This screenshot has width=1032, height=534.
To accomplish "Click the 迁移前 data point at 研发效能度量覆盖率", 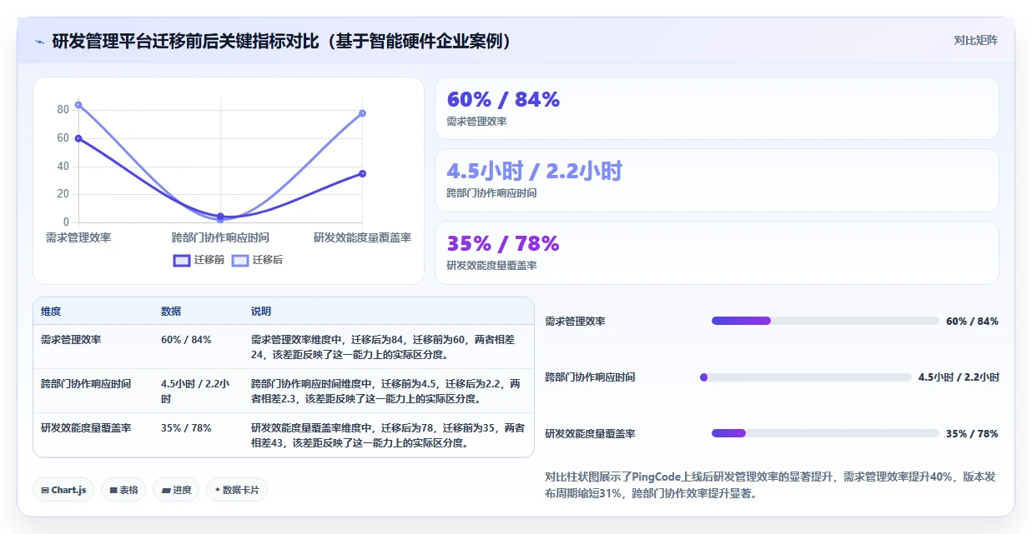I will point(362,173).
